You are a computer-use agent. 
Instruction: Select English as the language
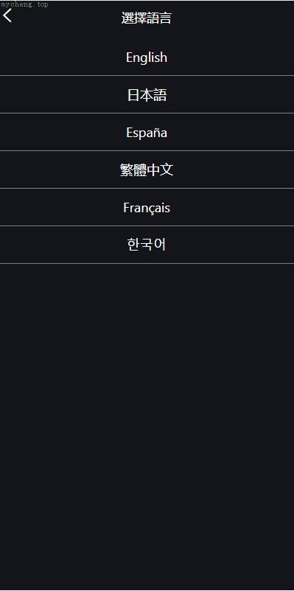(x=147, y=57)
